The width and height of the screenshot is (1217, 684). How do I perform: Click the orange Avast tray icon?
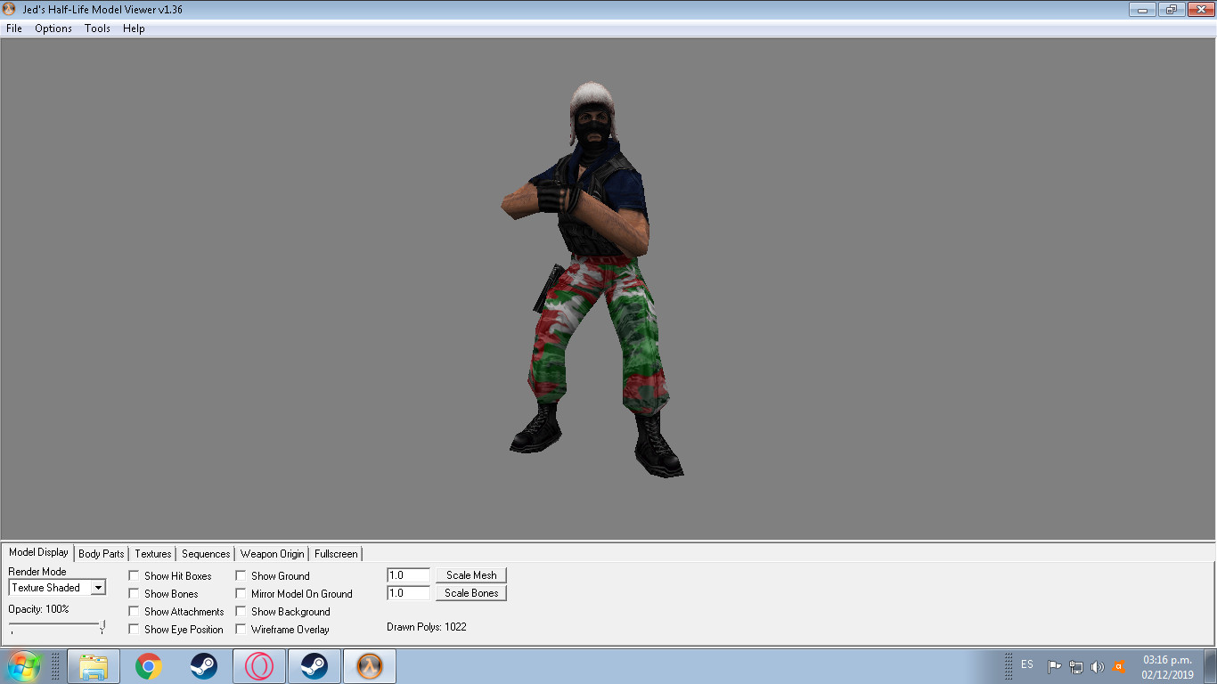(1119, 666)
